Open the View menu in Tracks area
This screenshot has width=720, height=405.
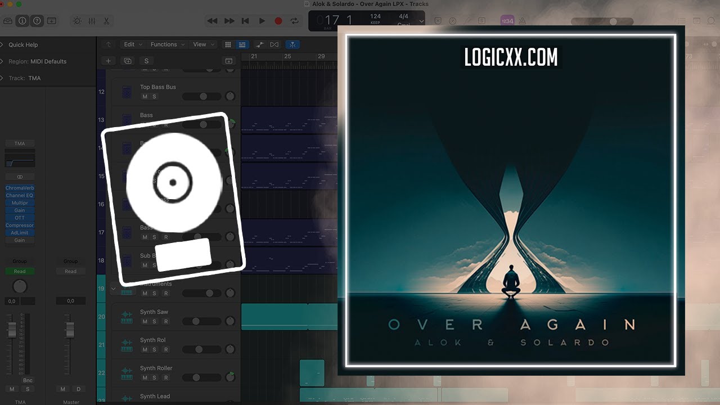point(203,44)
